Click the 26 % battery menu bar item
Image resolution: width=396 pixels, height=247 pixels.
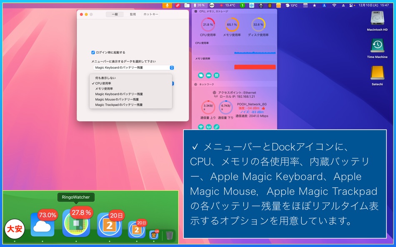pyautogui.click(x=199, y=5)
